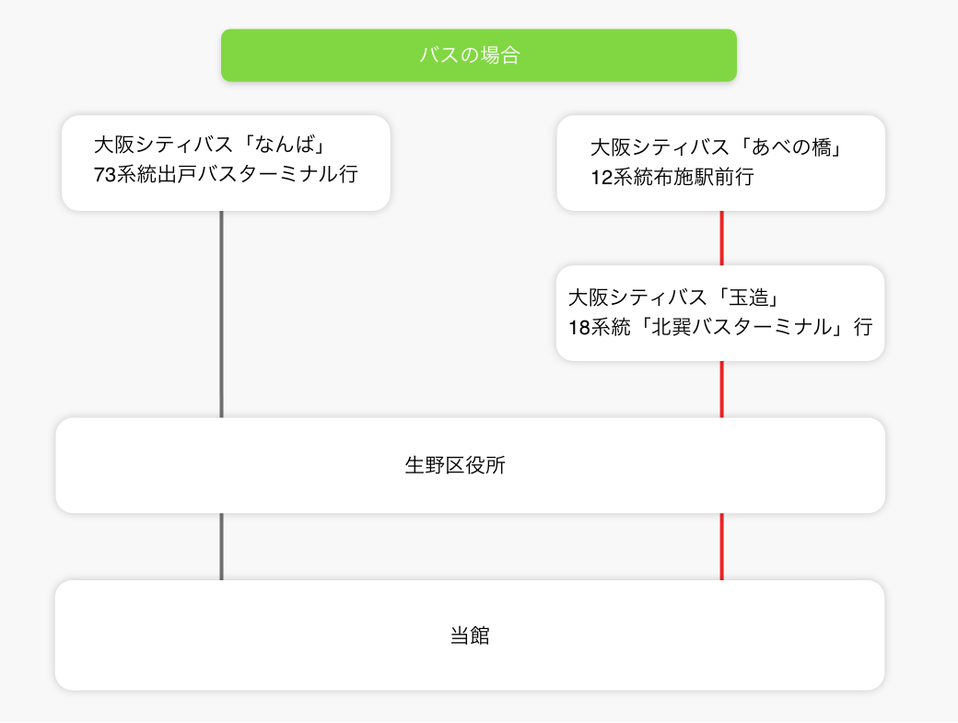This screenshot has height=723, width=958.
Task: Click red line between 生野区役所 and 当館
Action: pos(721,546)
